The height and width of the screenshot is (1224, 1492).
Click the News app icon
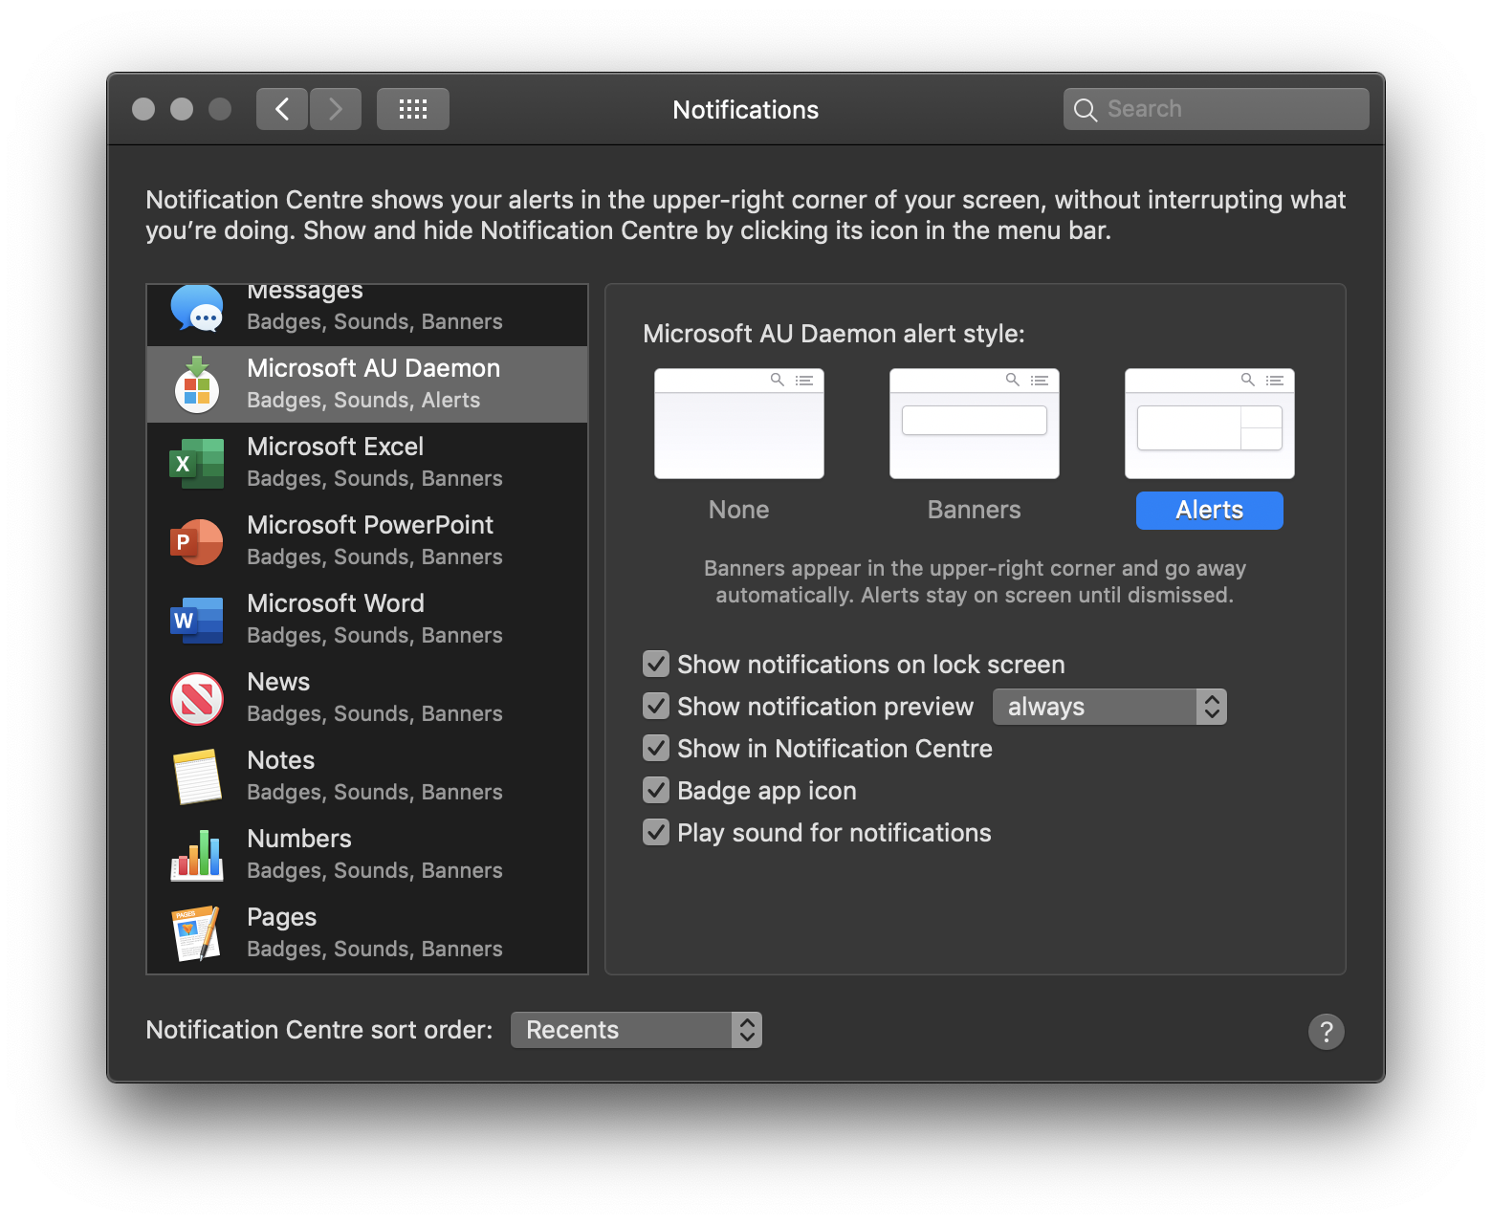coord(197,698)
